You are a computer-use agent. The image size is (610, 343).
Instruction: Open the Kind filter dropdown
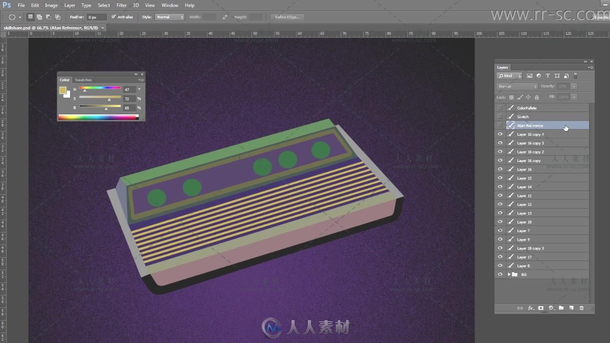point(509,76)
